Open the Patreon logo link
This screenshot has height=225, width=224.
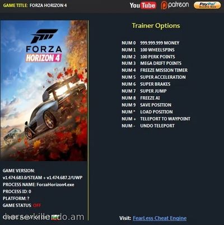point(175,5)
